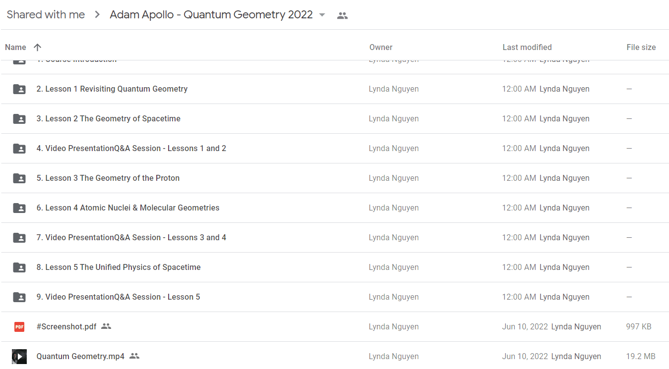Image resolution: width=669 pixels, height=369 pixels.
Task: Click the shared people icon beside the folder title
Action: coord(342,15)
